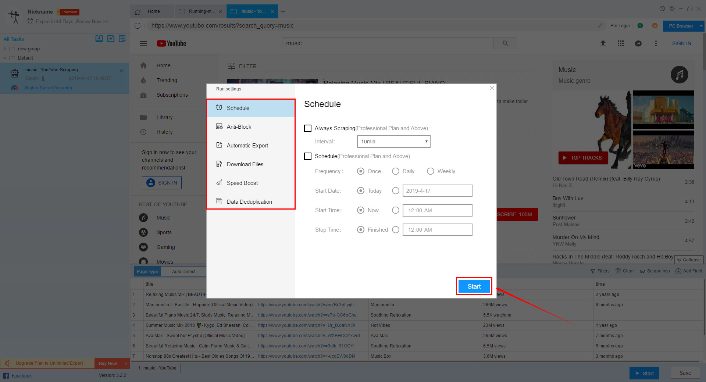Screen dimensions: 706x382
Task: Select the Once frequency option
Action: pos(361,171)
